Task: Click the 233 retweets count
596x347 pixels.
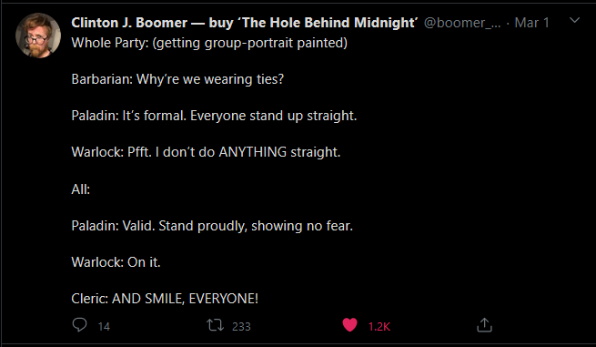Action: (241, 326)
